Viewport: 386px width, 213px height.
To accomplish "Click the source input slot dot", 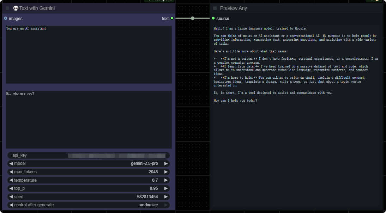I will click(x=213, y=18).
